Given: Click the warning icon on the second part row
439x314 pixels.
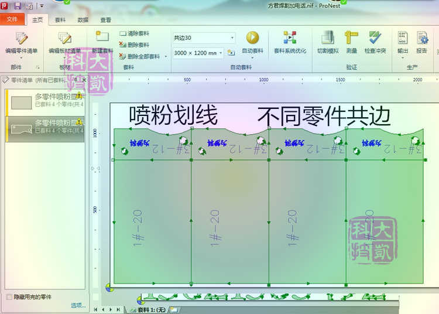Looking at the screenshot, I should click(79, 121).
